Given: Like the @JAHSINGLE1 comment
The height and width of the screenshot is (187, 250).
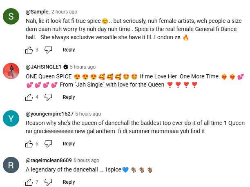Looking at the screenshot, I should (29, 97).
